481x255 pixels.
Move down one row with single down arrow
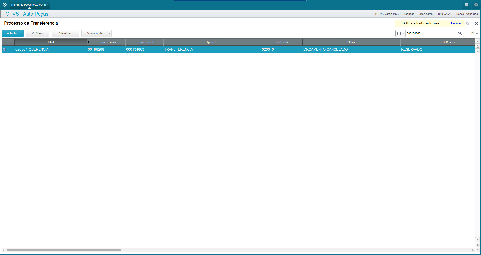point(478,240)
